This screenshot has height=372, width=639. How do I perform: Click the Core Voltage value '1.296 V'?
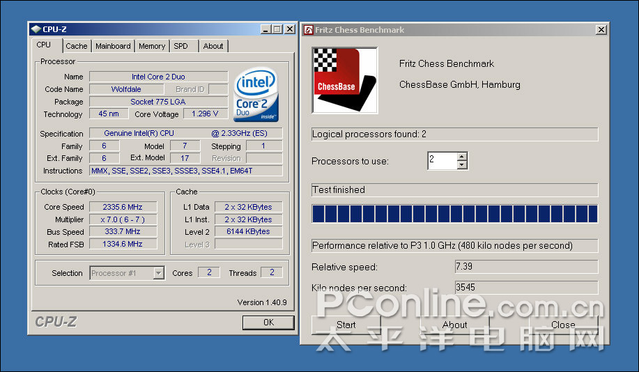click(206, 114)
